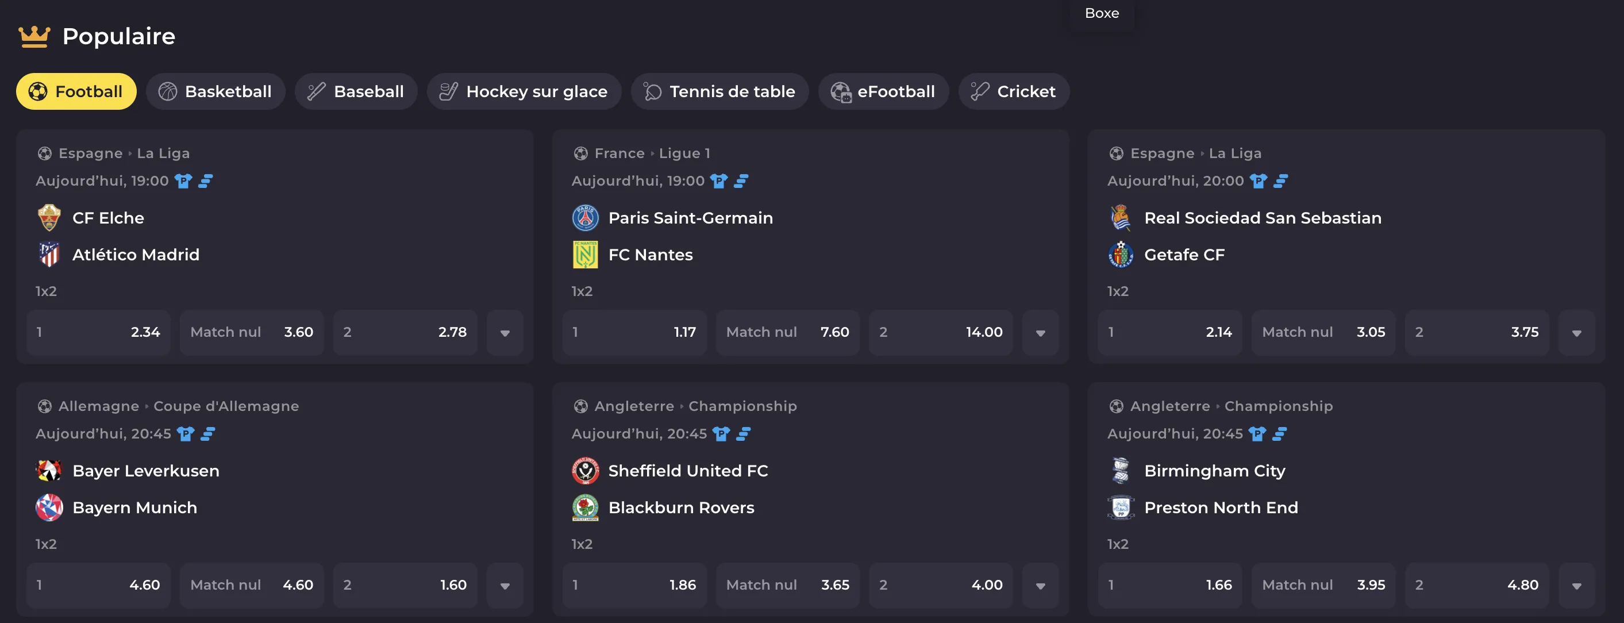Open the Coupe d'Allemagne league link
Viewport: 1624px width, 623px height.
point(226,406)
